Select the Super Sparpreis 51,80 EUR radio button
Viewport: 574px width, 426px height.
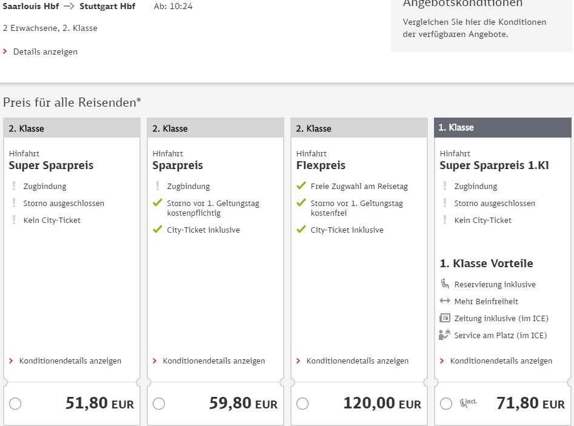[15, 404]
